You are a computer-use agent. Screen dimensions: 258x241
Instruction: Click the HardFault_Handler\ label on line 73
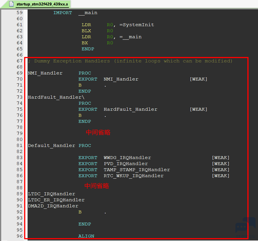[56, 97]
